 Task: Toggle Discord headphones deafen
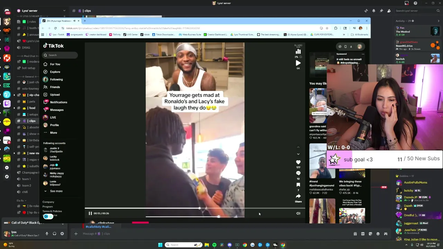54,234
